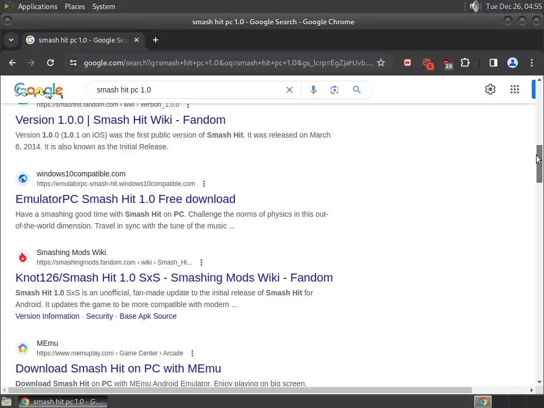
Task: Open the Places menu
Action: tap(74, 6)
